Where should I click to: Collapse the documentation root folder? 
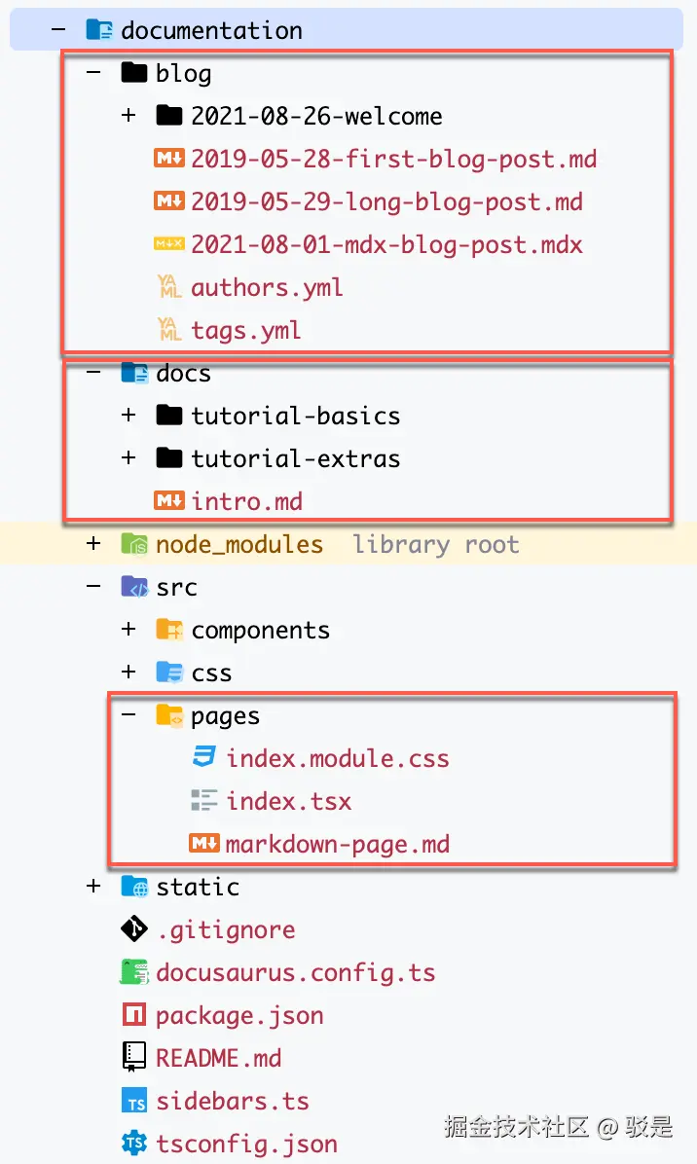(58, 30)
